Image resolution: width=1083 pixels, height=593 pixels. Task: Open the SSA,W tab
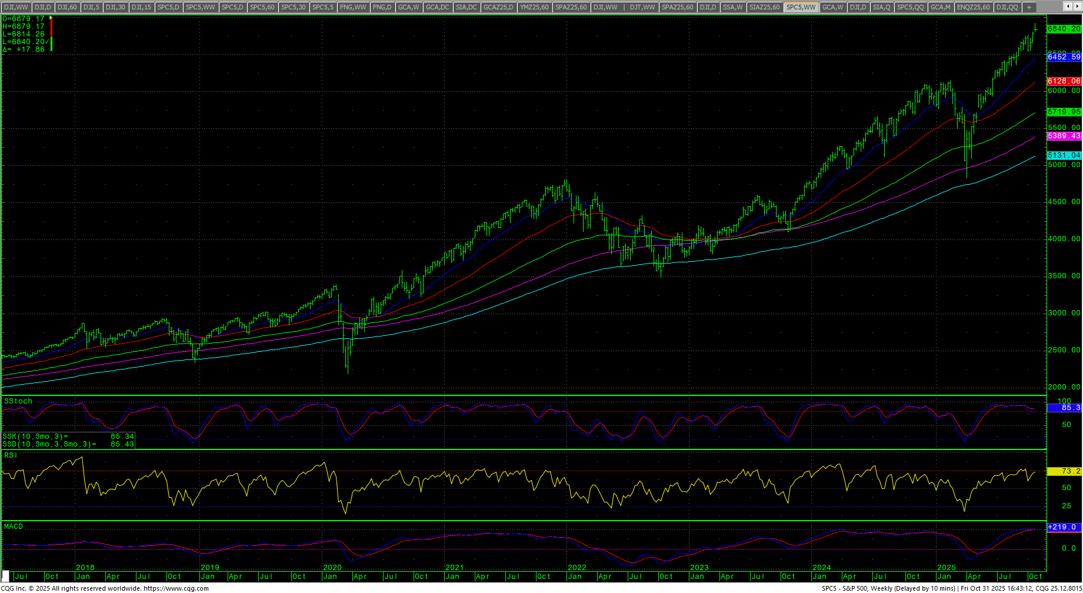[732, 7]
